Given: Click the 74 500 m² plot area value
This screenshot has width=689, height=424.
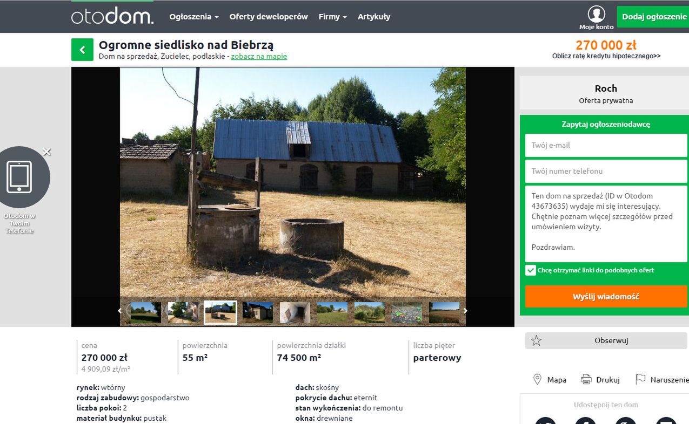Looking at the screenshot, I should pyautogui.click(x=299, y=357).
